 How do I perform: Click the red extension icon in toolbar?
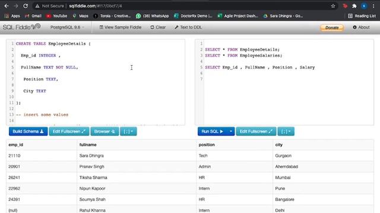click(345, 6)
